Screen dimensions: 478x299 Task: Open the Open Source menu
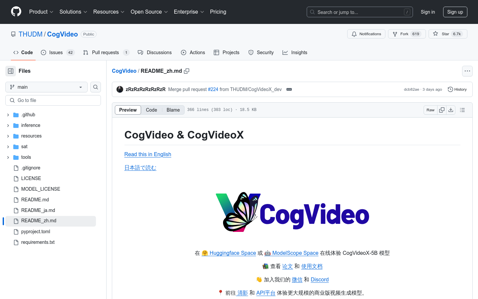pyautogui.click(x=149, y=12)
